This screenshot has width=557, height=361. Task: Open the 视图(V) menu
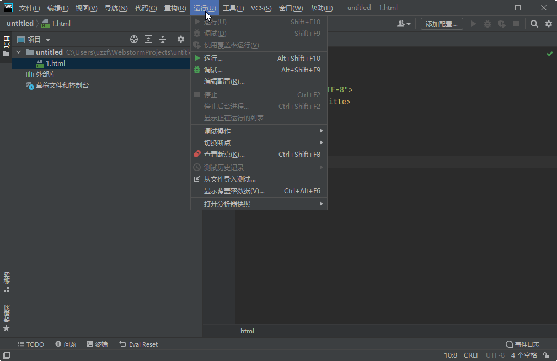click(x=87, y=8)
